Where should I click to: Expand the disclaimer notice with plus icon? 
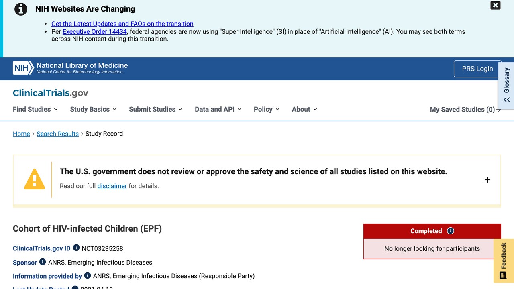pyautogui.click(x=487, y=180)
